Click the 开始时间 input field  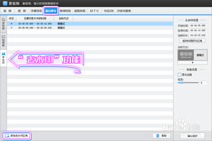point(198,25)
